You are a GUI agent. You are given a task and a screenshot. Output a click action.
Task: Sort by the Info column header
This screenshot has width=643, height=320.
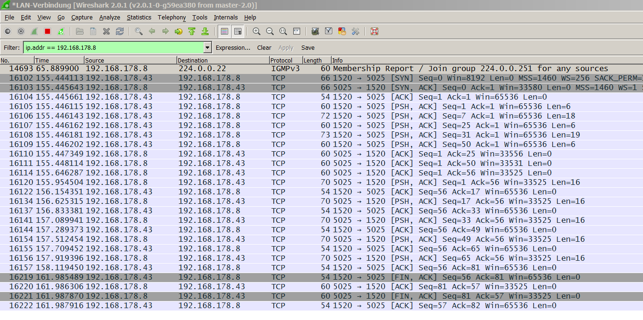[487, 60]
